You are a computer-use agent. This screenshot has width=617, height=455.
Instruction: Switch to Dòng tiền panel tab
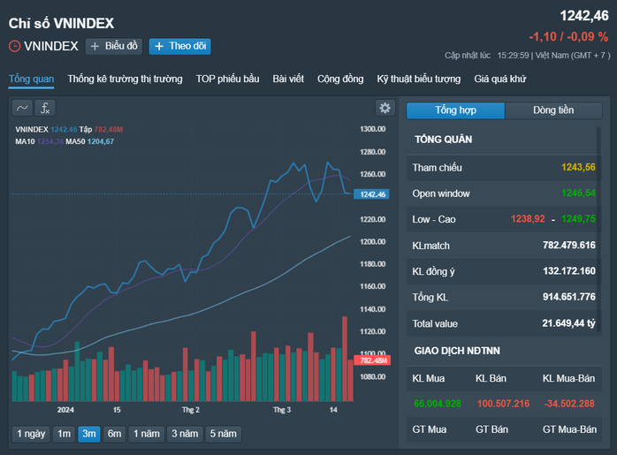553,110
